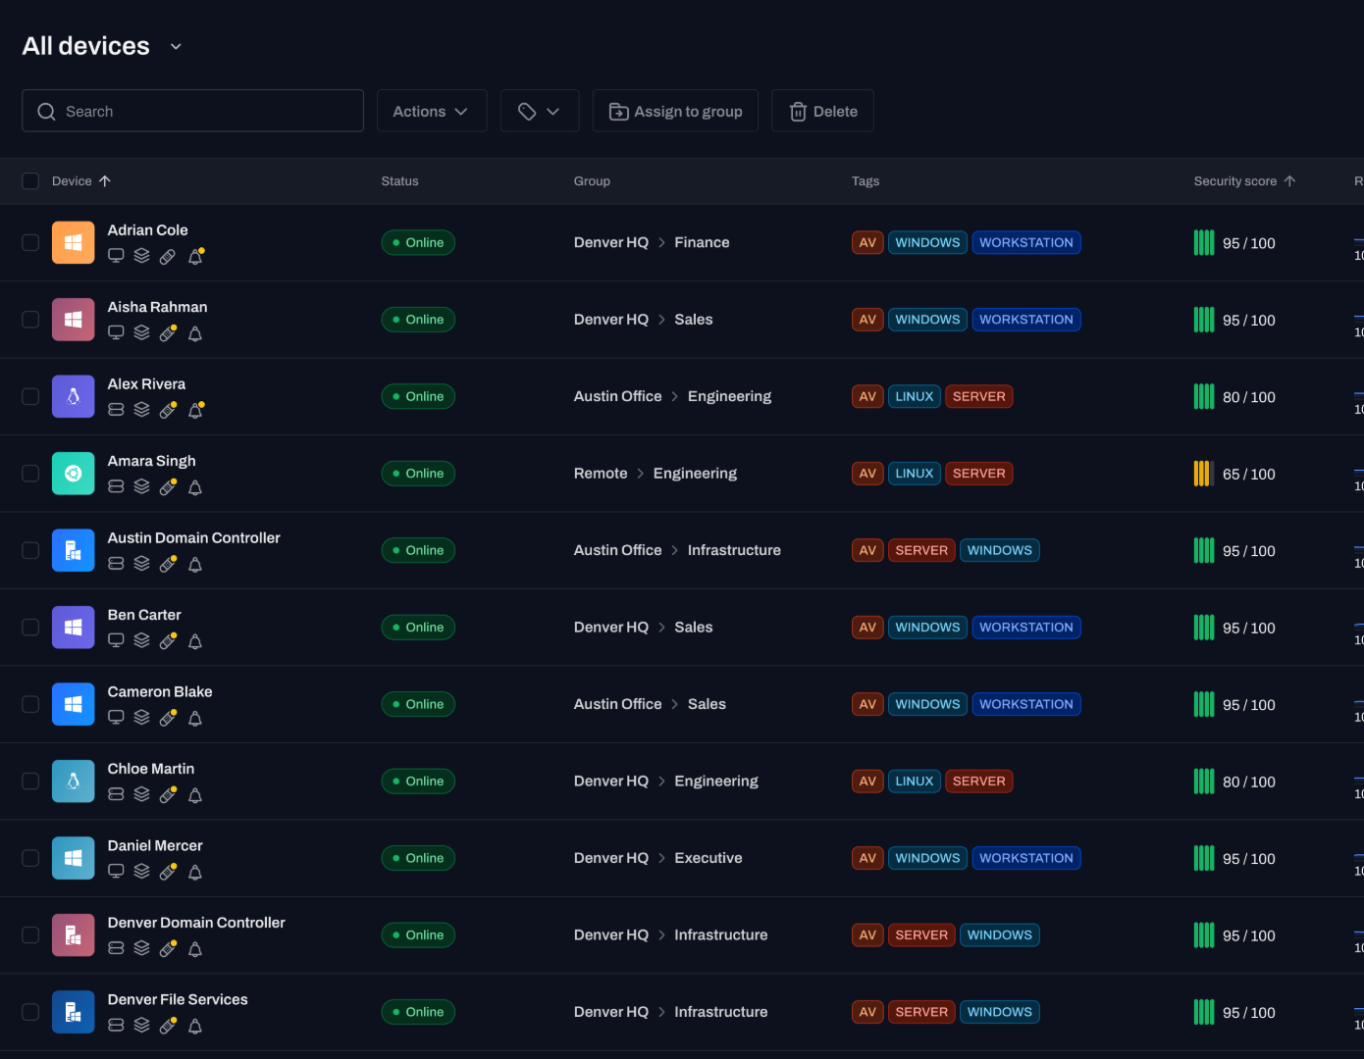Open the tag dropdown button
The height and width of the screenshot is (1059, 1364).
click(540, 111)
